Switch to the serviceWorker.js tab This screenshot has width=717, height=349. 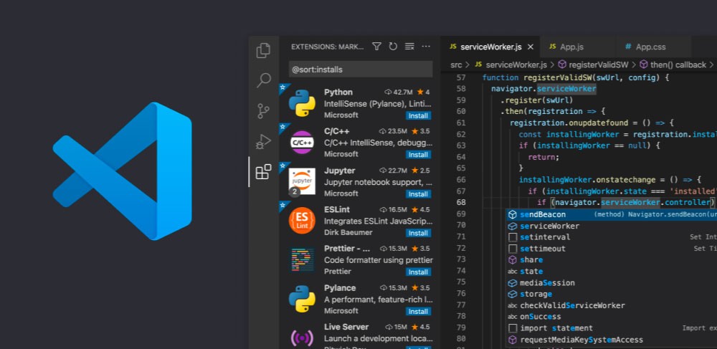490,47
